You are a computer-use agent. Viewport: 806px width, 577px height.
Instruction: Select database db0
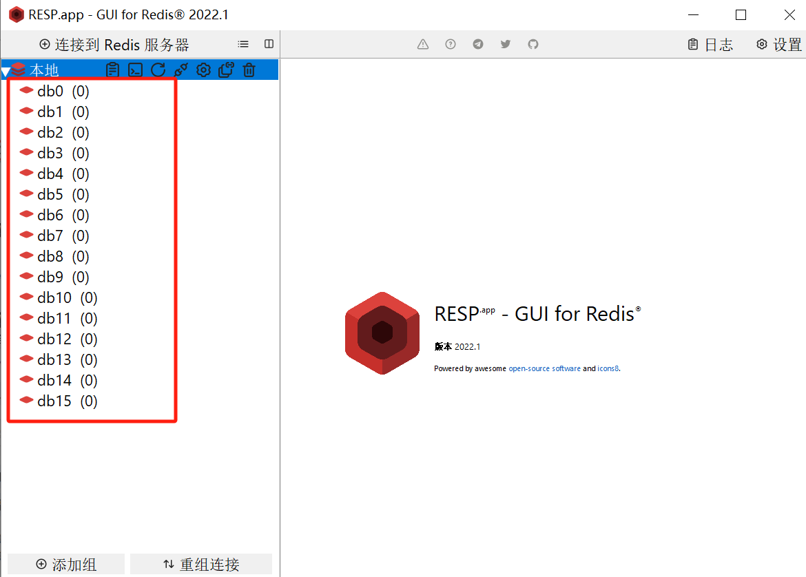click(x=54, y=92)
